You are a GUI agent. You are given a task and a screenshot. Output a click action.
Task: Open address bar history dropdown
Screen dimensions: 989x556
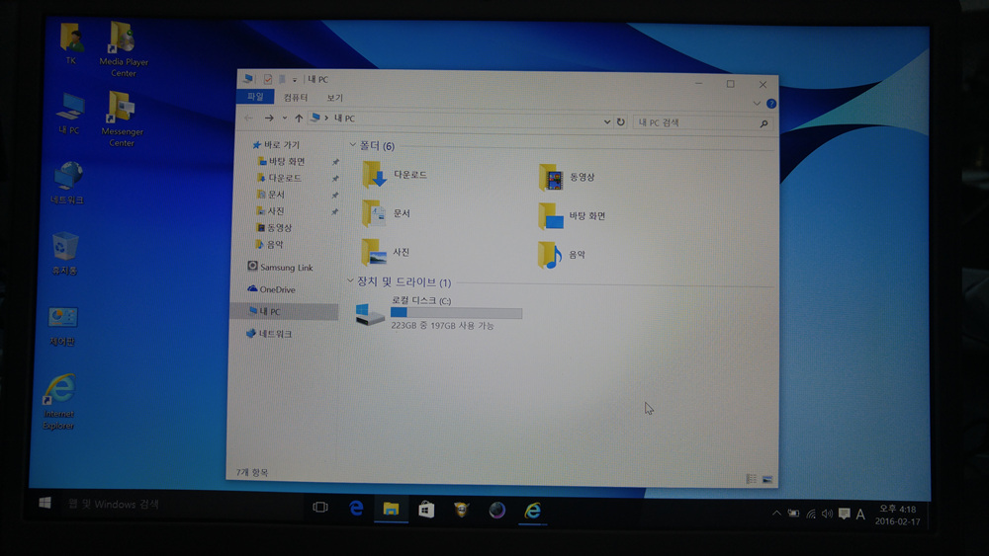coord(607,121)
